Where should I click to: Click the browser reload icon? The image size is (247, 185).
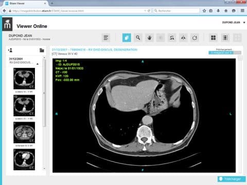pyautogui.click(x=149, y=11)
